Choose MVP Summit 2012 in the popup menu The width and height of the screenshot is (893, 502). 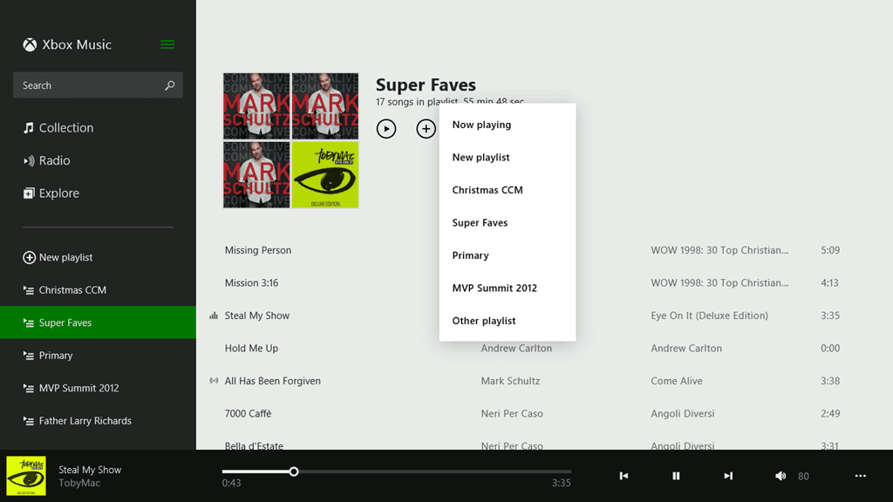tap(494, 288)
